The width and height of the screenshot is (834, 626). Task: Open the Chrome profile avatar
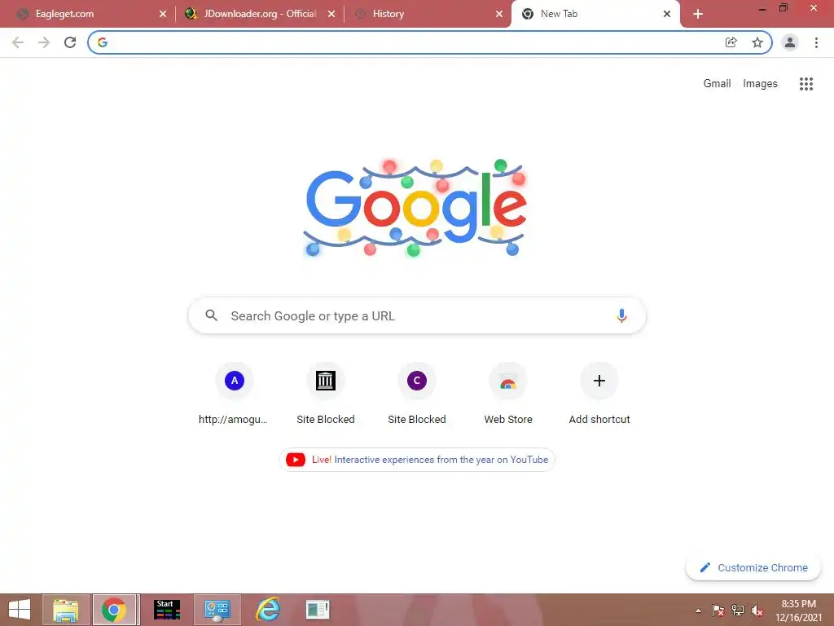(x=790, y=42)
